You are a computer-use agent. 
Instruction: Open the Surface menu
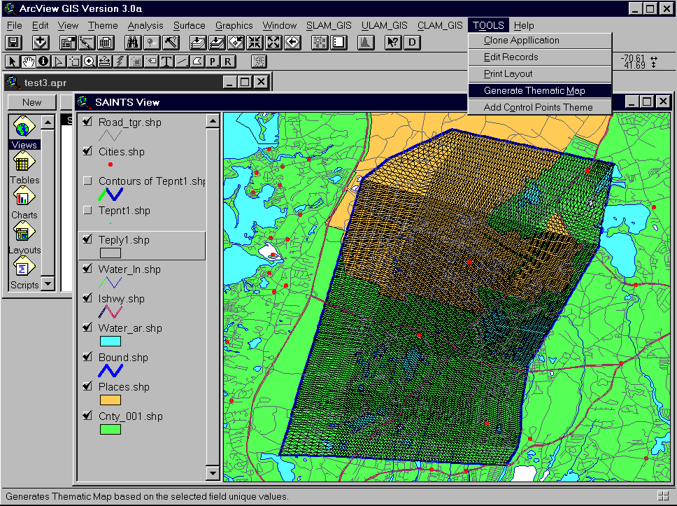click(x=189, y=25)
